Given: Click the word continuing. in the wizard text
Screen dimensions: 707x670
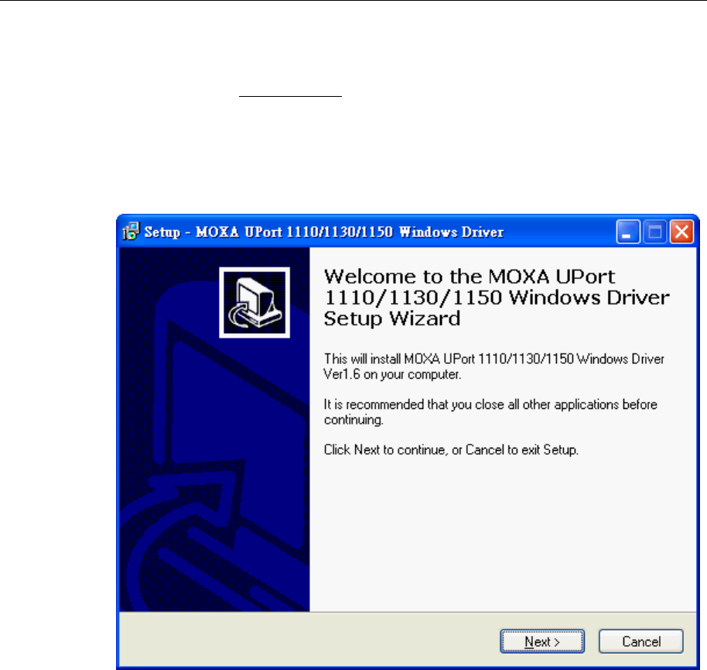Looking at the screenshot, I should pos(353,420).
